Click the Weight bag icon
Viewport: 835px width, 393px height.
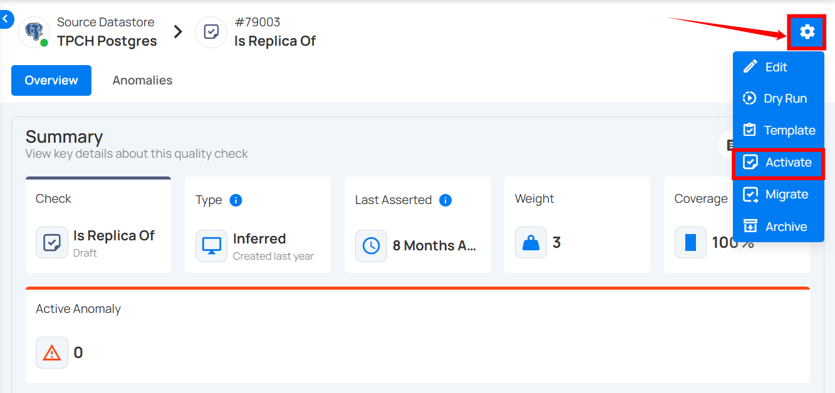click(531, 243)
